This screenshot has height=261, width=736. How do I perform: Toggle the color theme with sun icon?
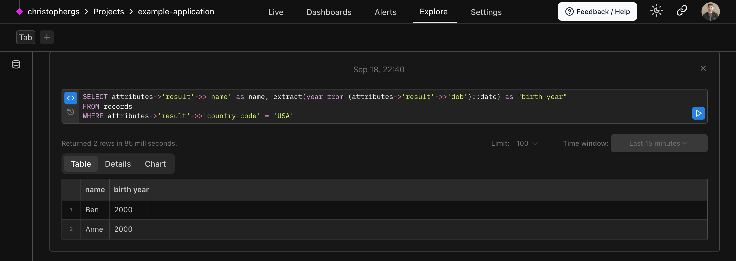point(656,11)
